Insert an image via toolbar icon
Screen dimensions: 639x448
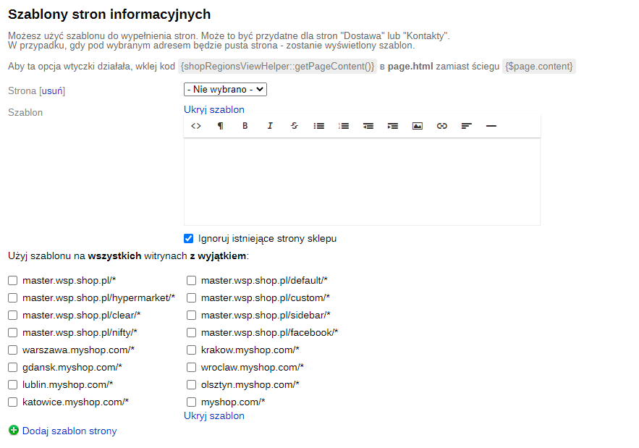coord(418,126)
